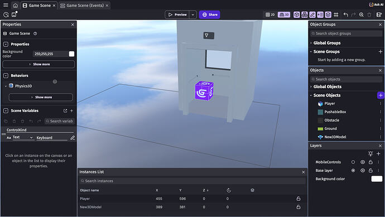
Task: Open the main hamburger menu
Action: [x=6, y=5]
